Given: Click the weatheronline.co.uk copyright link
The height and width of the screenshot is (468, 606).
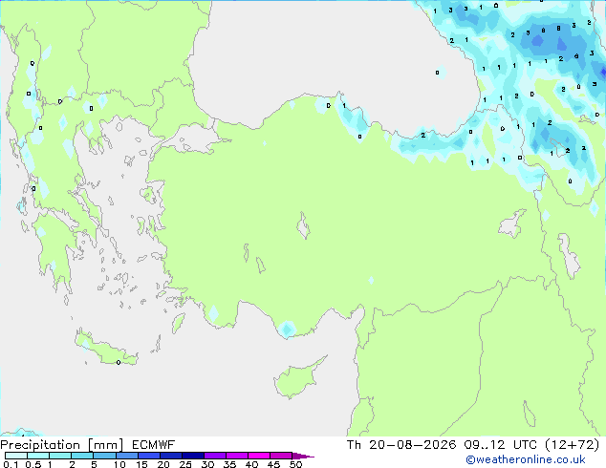Looking at the screenshot, I should coord(526,459).
